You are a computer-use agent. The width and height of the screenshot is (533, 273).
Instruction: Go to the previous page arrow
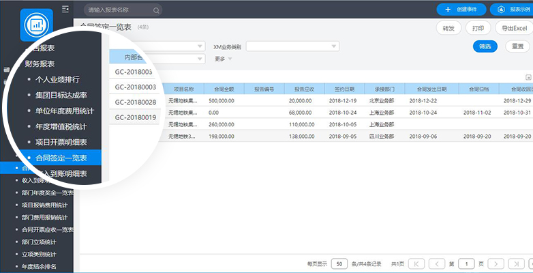click(x=437, y=264)
